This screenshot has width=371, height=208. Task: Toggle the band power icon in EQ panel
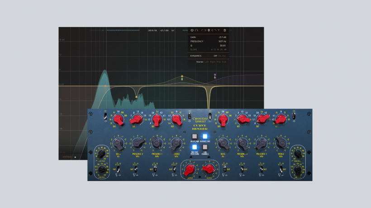coord(192,30)
